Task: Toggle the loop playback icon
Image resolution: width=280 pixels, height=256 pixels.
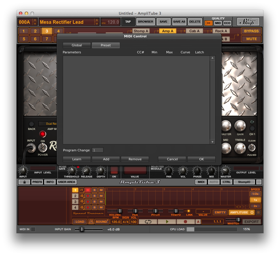Action: coord(148,221)
